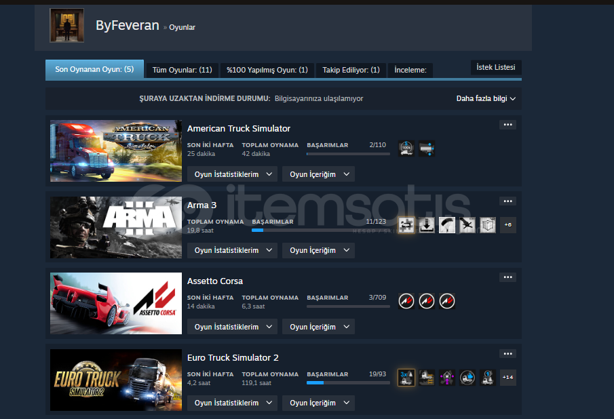The image size is (614, 419).
Task: Click the Assetto Corsa game banner image
Action: pos(116,304)
